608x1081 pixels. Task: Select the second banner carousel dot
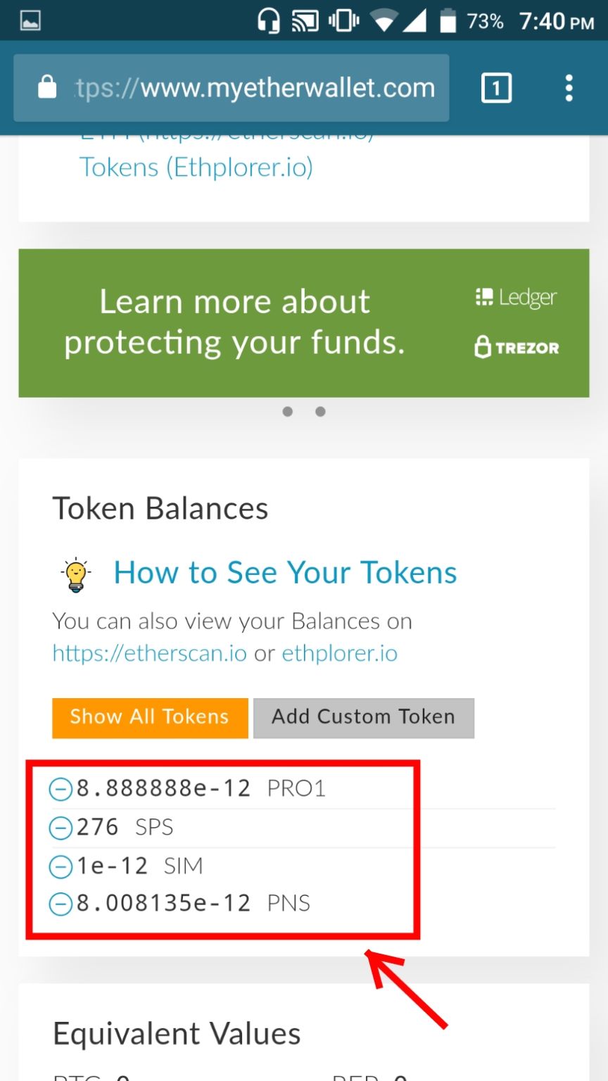(x=320, y=412)
